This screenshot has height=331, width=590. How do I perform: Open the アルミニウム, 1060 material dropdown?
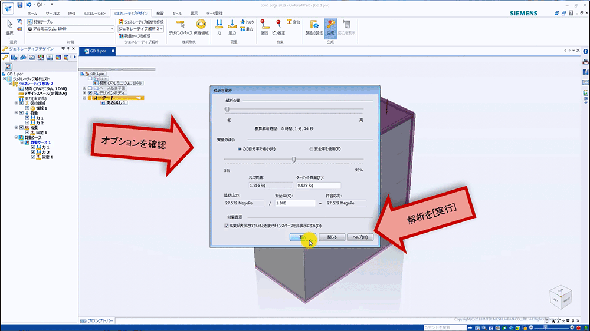click(x=71, y=29)
